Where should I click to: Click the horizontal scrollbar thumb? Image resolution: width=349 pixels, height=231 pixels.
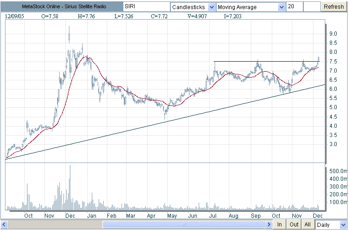coord(183,224)
